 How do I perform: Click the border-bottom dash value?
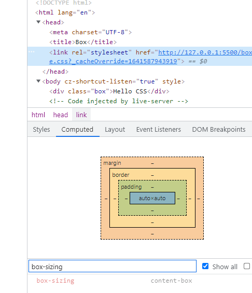click(x=152, y=222)
